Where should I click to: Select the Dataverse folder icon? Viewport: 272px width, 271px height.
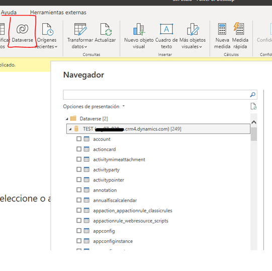point(73,118)
